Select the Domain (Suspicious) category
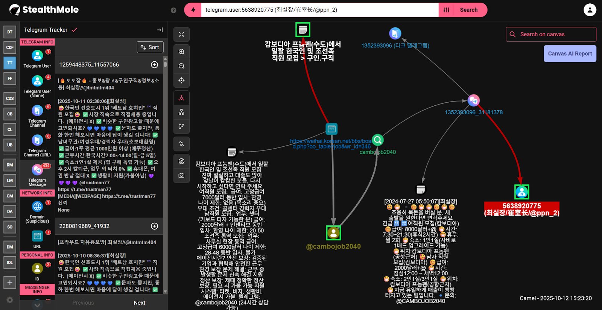The width and height of the screenshot is (602, 310). point(37,211)
